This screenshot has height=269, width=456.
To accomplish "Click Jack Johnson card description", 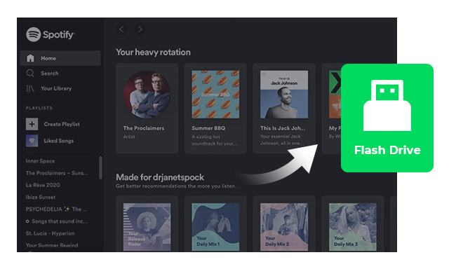I will pyautogui.click(x=282, y=139).
